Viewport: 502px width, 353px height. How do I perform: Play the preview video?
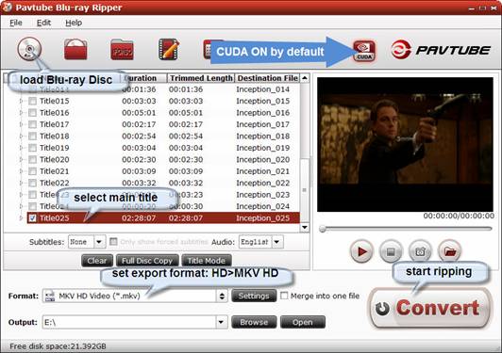pyautogui.click(x=361, y=251)
